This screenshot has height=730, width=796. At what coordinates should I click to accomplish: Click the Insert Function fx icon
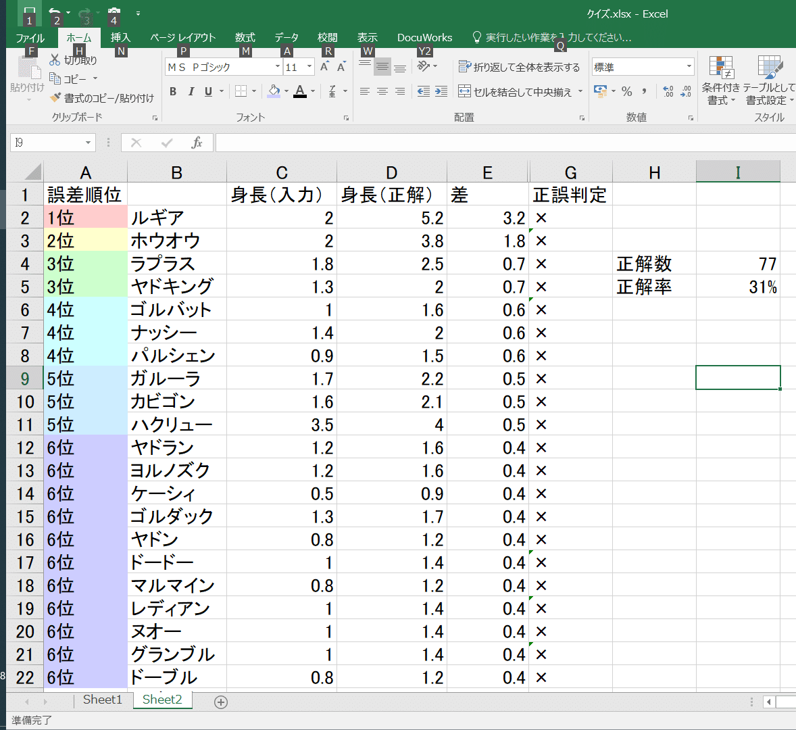point(197,143)
